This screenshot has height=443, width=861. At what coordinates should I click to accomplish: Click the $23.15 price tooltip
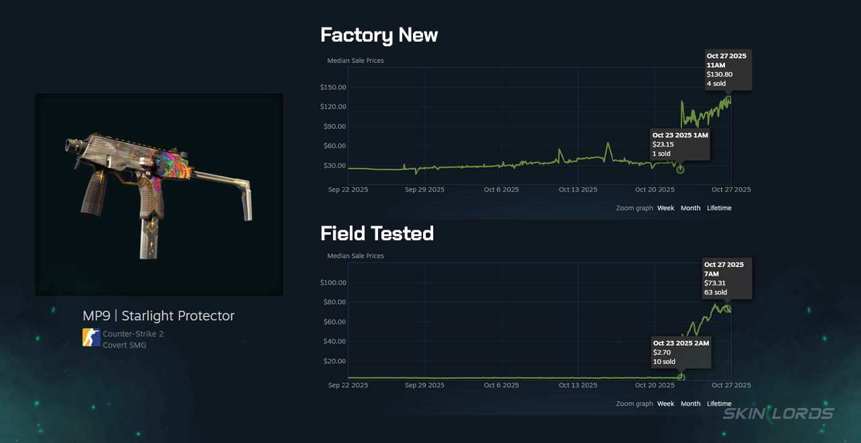[x=680, y=144]
